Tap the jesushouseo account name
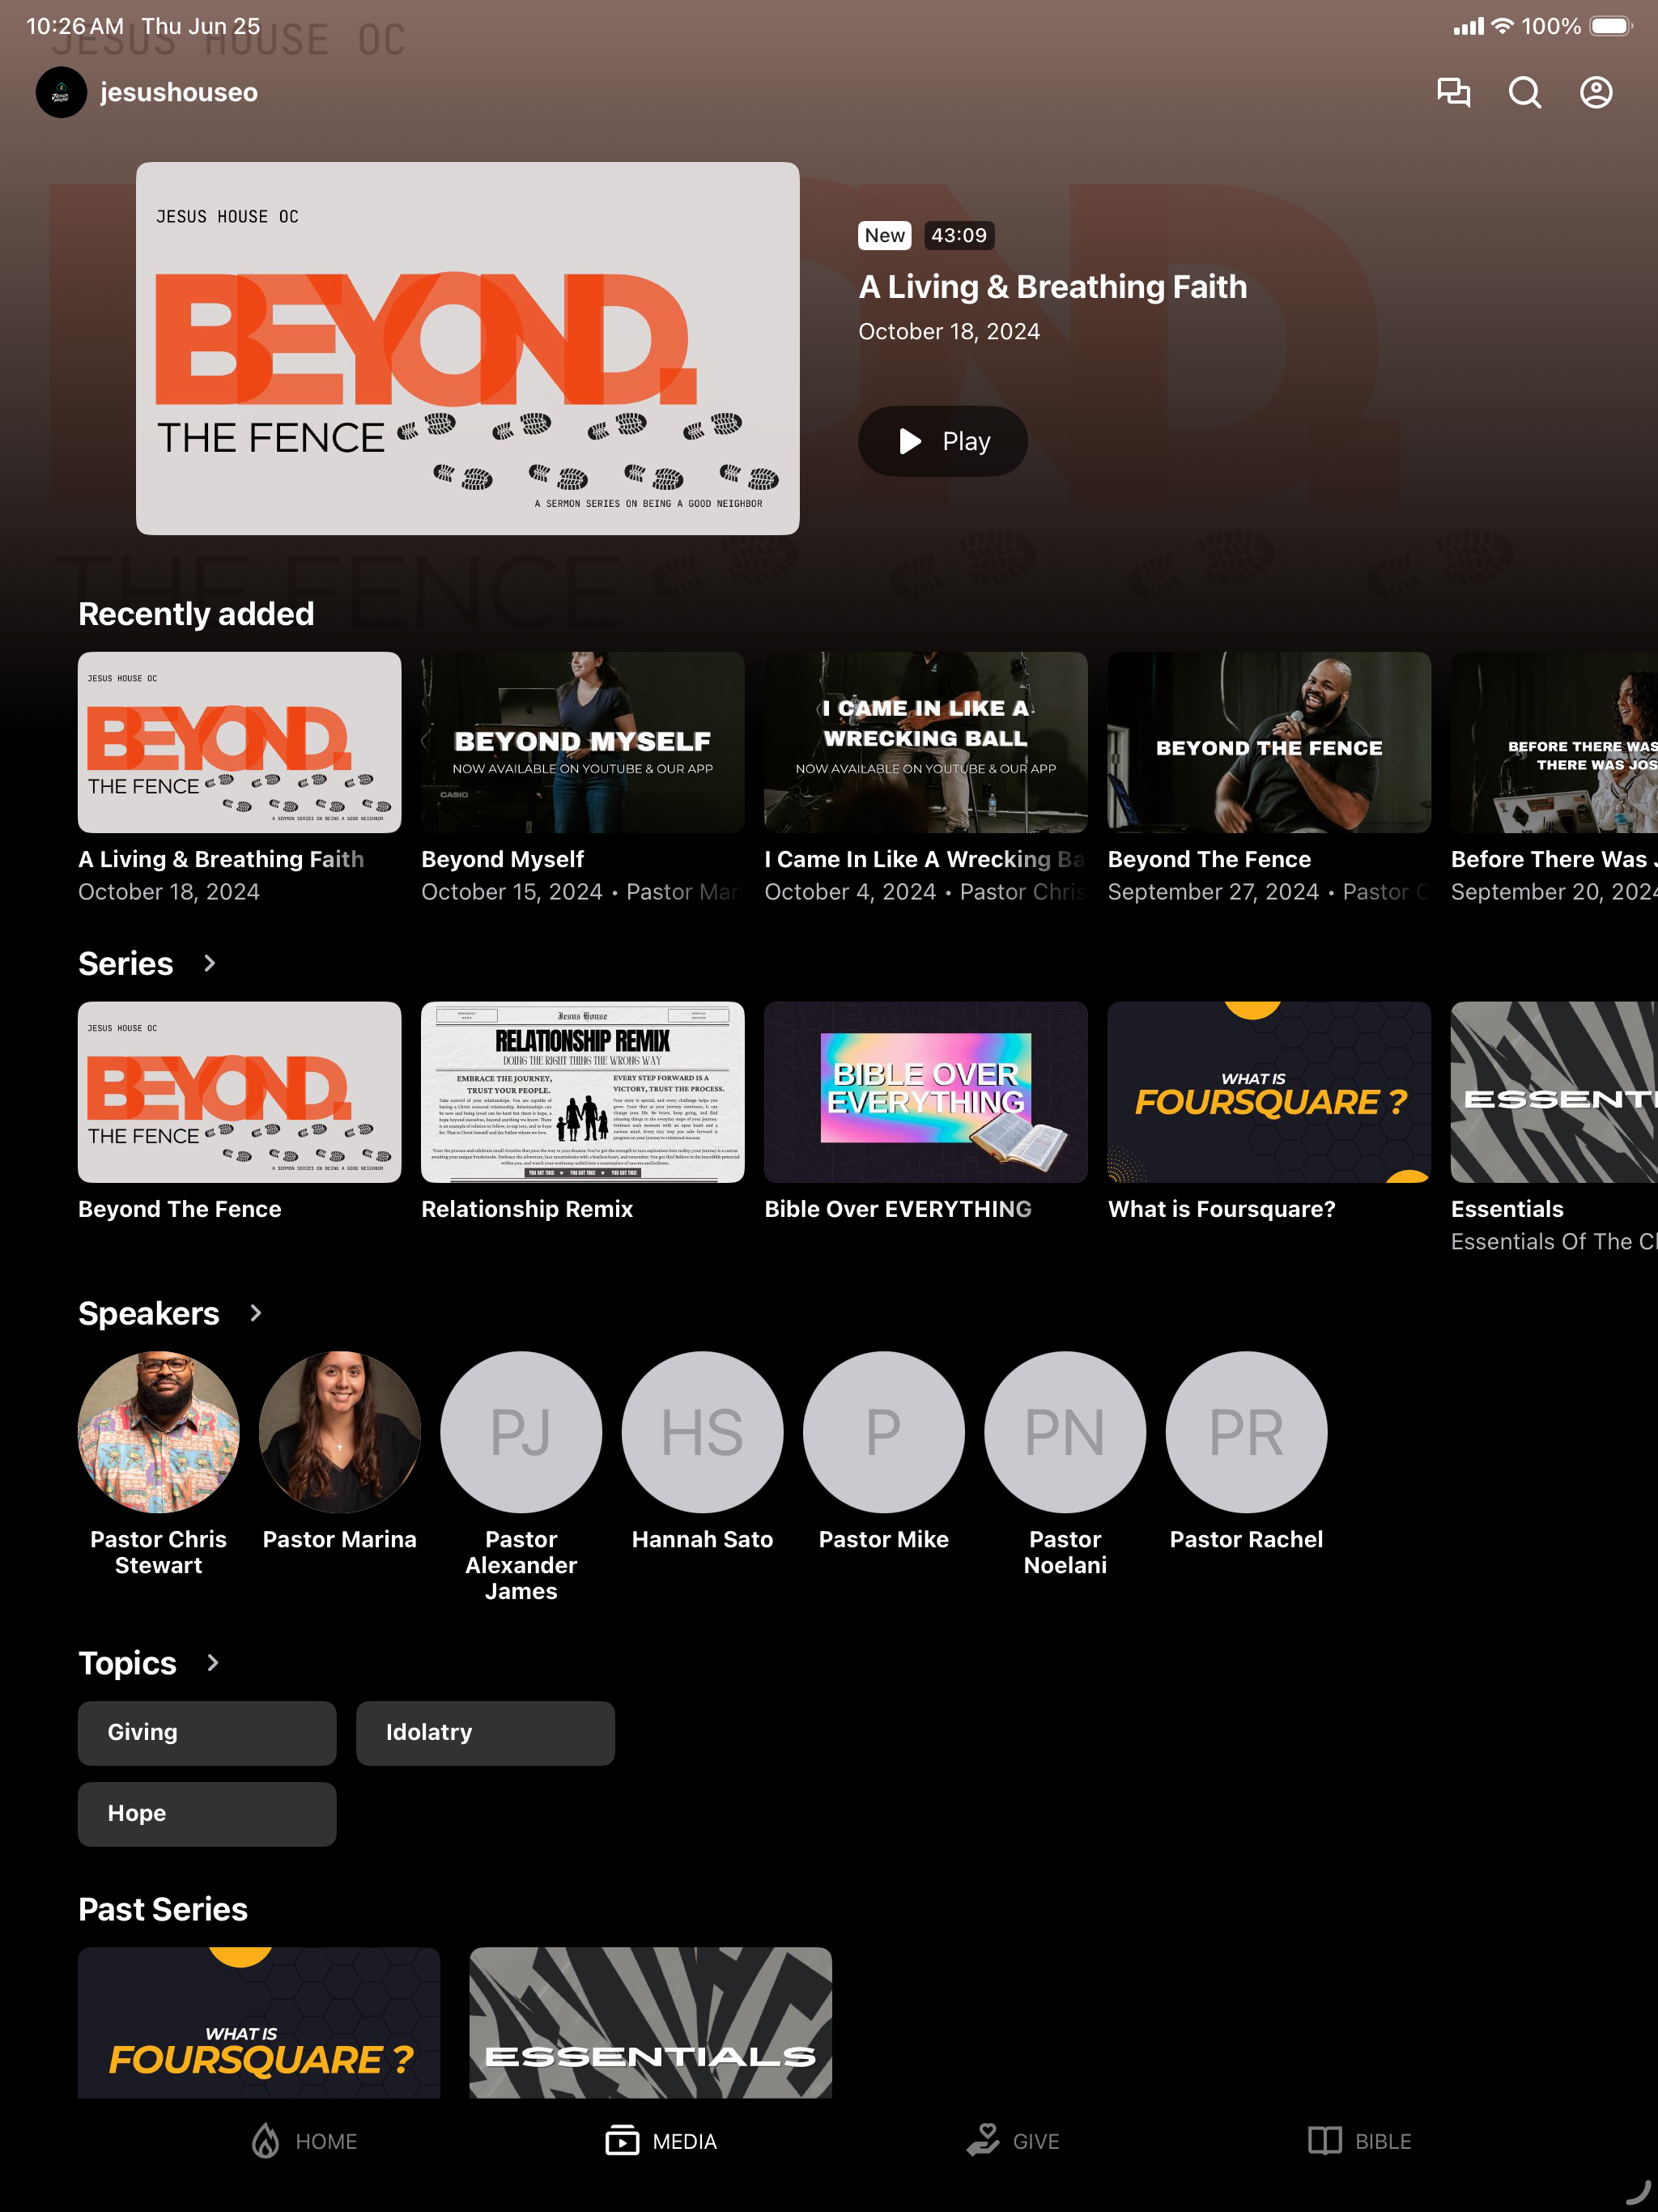 (x=179, y=92)
